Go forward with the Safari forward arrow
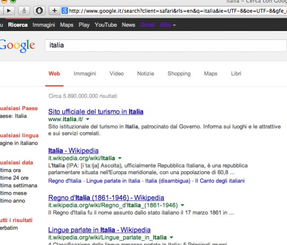The height and width of the screenshot is (245, 287). (x=8, y=11)
